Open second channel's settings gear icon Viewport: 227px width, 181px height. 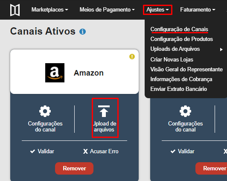(185, 111)
